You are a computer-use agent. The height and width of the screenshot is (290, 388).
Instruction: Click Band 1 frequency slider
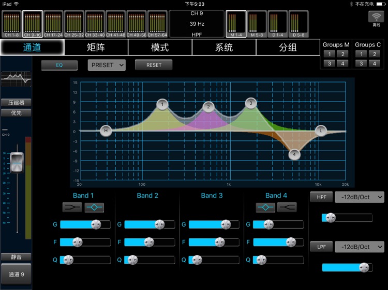tap(85, 242)
